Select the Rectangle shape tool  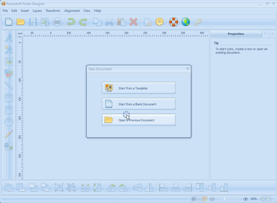[9, 98]
